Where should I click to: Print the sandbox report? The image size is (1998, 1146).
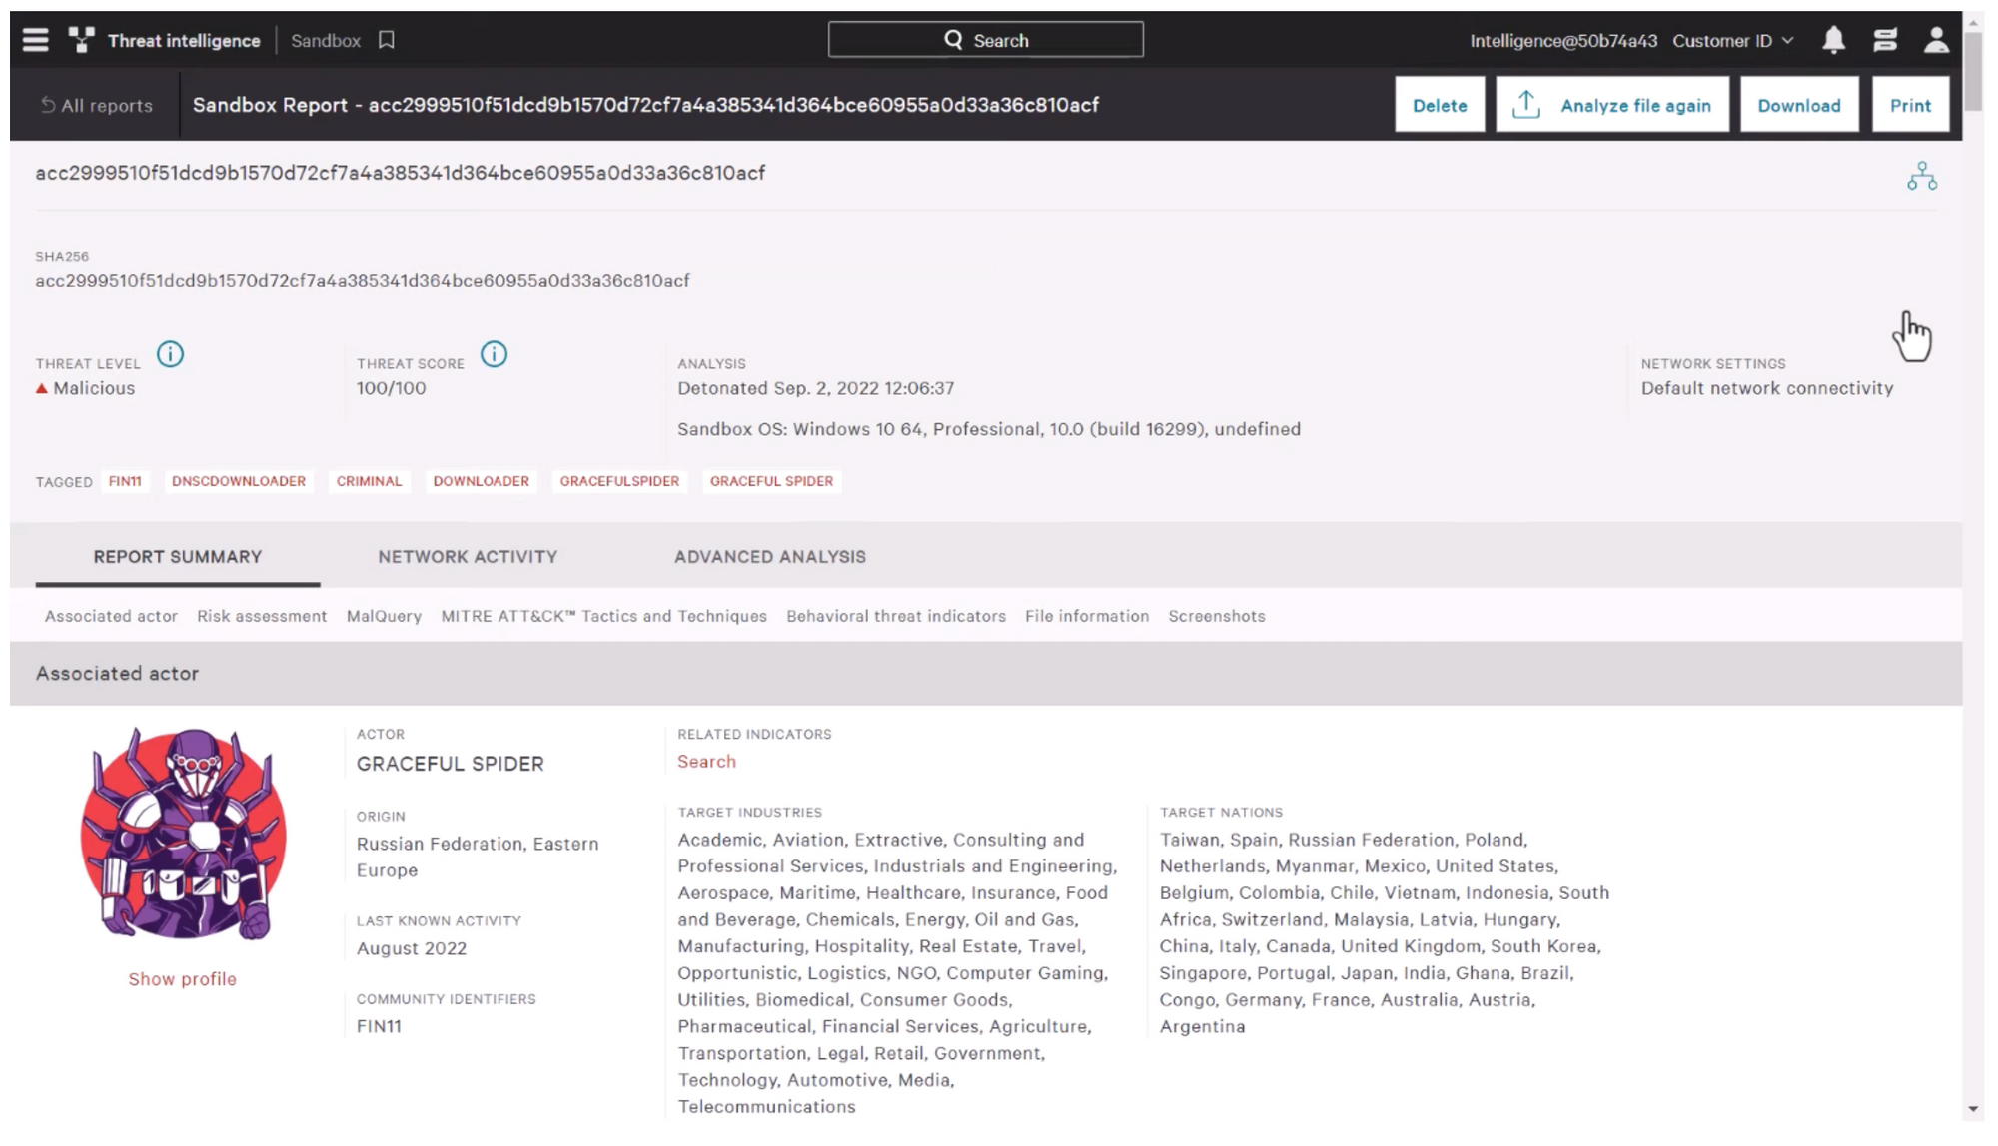pos(1910,105)
